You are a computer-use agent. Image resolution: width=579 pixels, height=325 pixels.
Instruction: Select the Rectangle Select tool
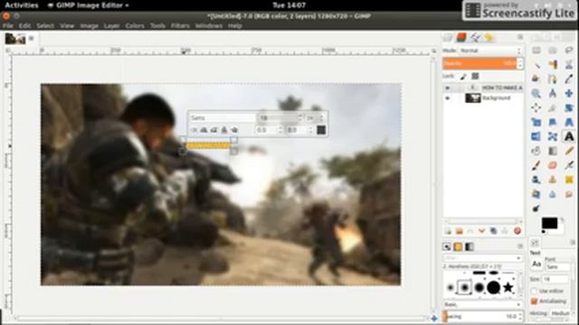[x=536, y=51]
